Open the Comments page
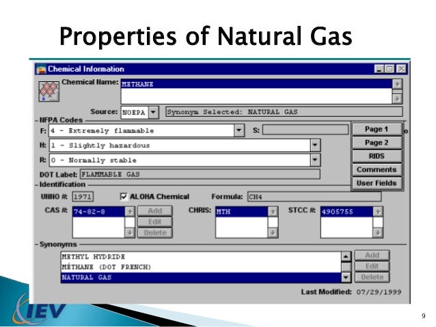 click(x=377, y=170)
